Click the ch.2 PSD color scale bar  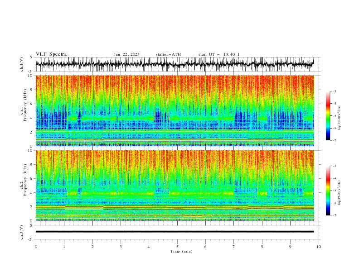pyautogui.click(x=328, y=191)
